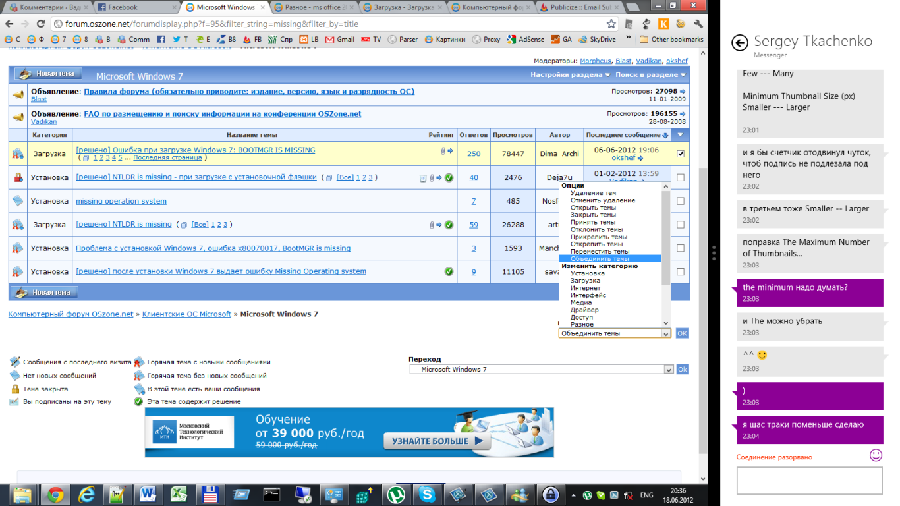The height and width of the screenshot is (506, 900).
Task: Show hidden system tray icons
Action: tap(573, 495)
